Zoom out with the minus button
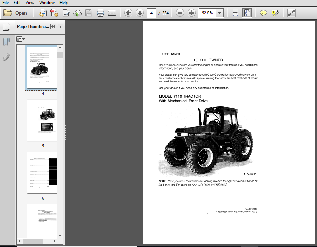Viewport: 317px width, 247px height. (x=180, y=13)
